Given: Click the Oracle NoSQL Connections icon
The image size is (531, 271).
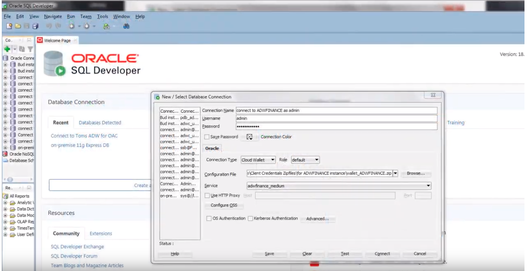Looking at the screenshot, I should (x=6, y=154).
